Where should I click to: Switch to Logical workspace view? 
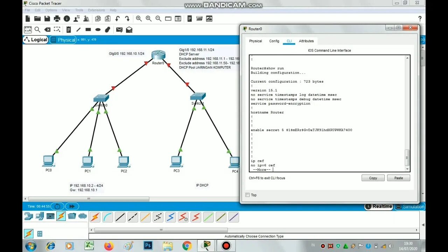[35, 40]
